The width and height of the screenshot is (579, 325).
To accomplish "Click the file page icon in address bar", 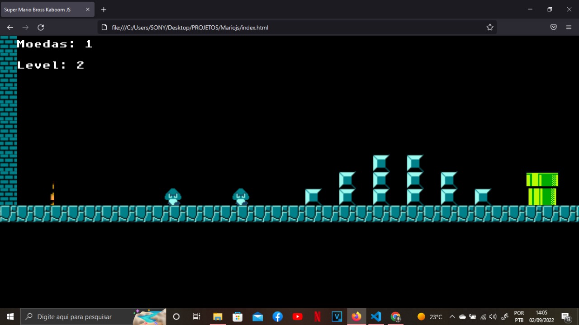I will [104, 28].
